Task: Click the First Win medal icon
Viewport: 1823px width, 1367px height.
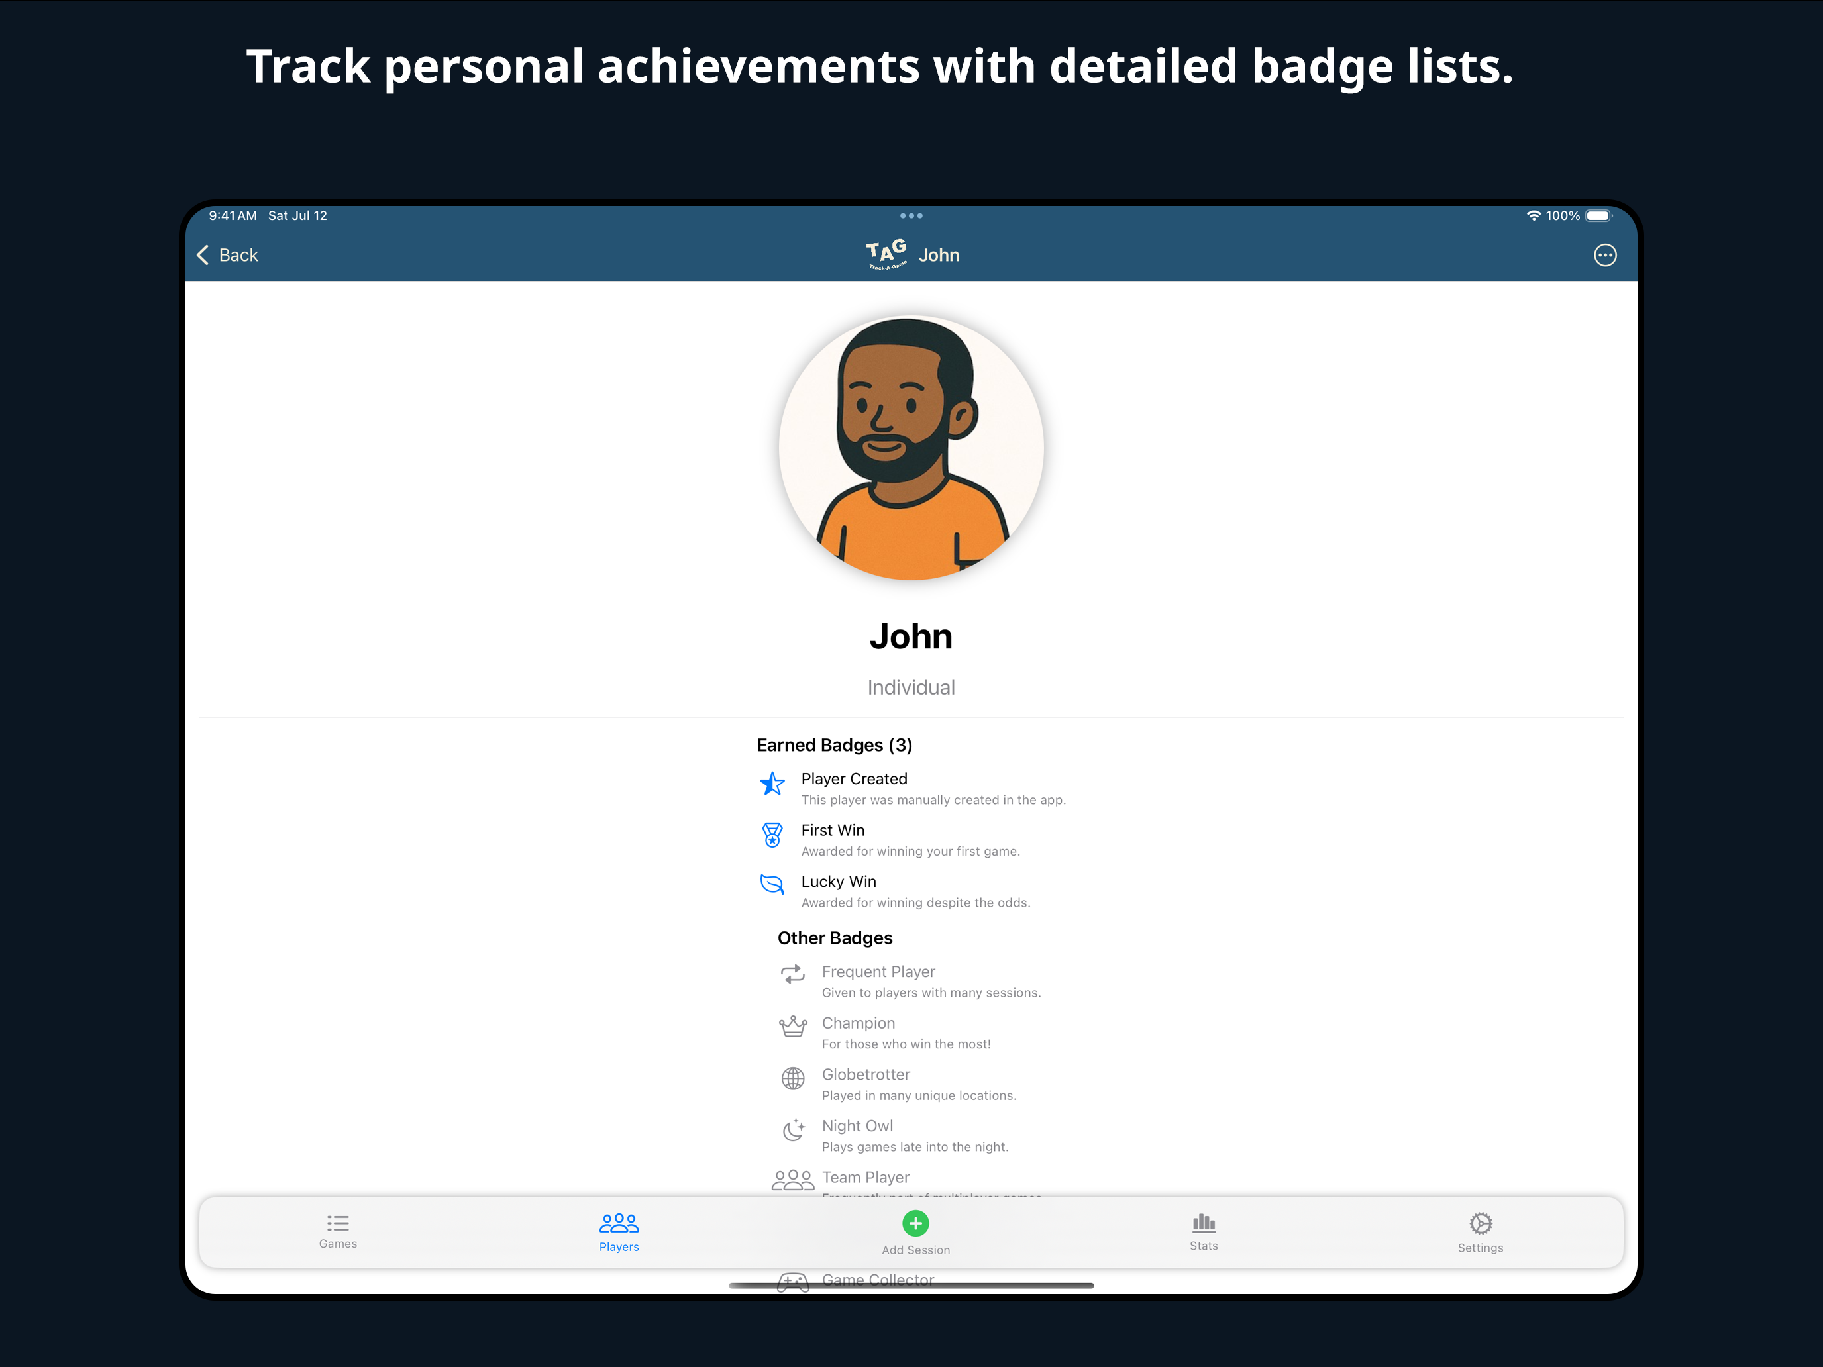Action: pos(772,835)
